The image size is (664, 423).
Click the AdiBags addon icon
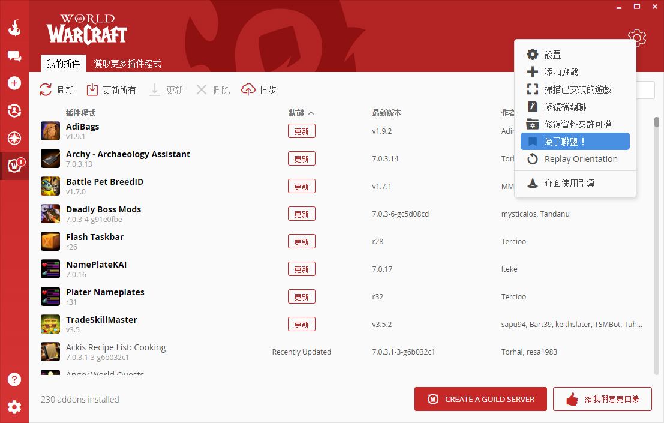(50, 131)
